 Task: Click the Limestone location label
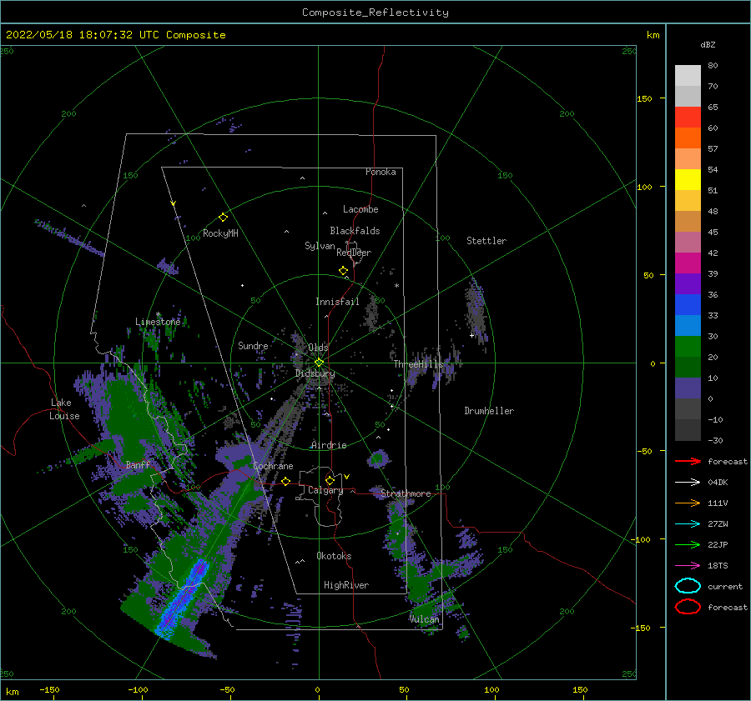coord(158,322)
